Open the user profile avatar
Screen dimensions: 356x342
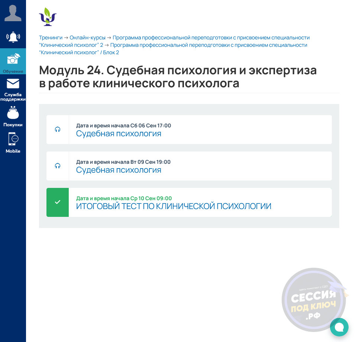click(13, 13)
